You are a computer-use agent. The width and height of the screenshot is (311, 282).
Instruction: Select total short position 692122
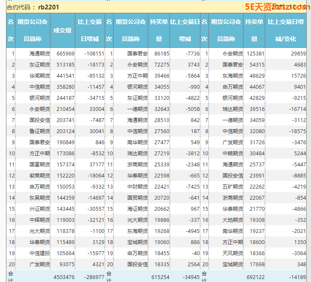pos(255,277)
